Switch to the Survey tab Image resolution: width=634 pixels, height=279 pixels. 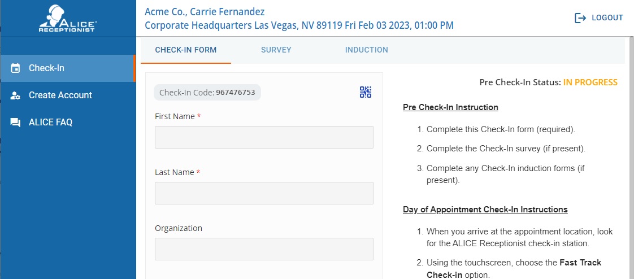tap(276, 50)
